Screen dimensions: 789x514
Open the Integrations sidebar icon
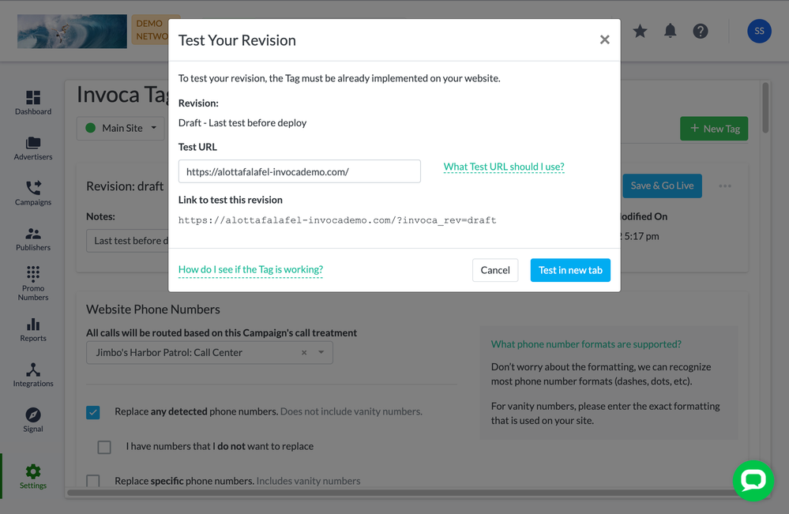[33, 370]
